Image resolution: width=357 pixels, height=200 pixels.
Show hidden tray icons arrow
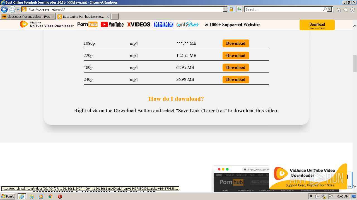[x=311, y=196]
